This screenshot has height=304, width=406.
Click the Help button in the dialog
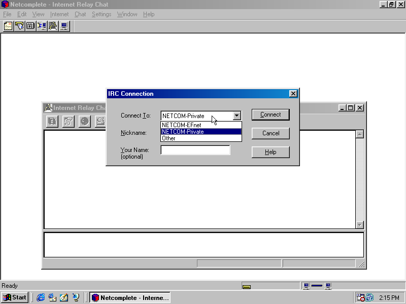coord(270,152)
